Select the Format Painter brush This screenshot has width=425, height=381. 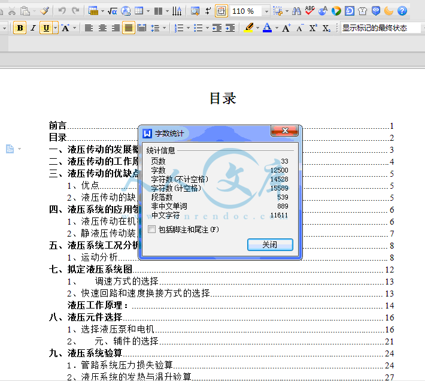pyautogui.click(x=44, y=11)
